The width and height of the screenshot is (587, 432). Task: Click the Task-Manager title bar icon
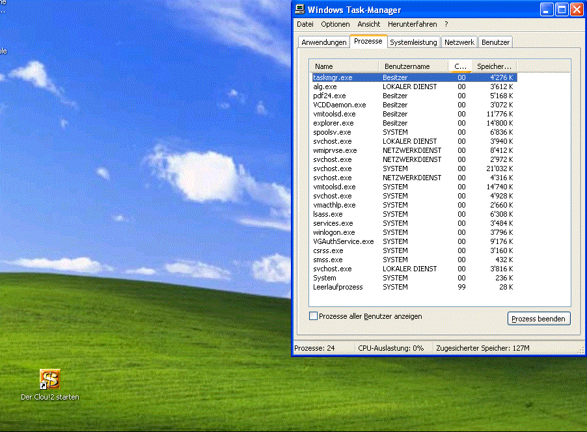pyautogui.click(x=300, y=9)
